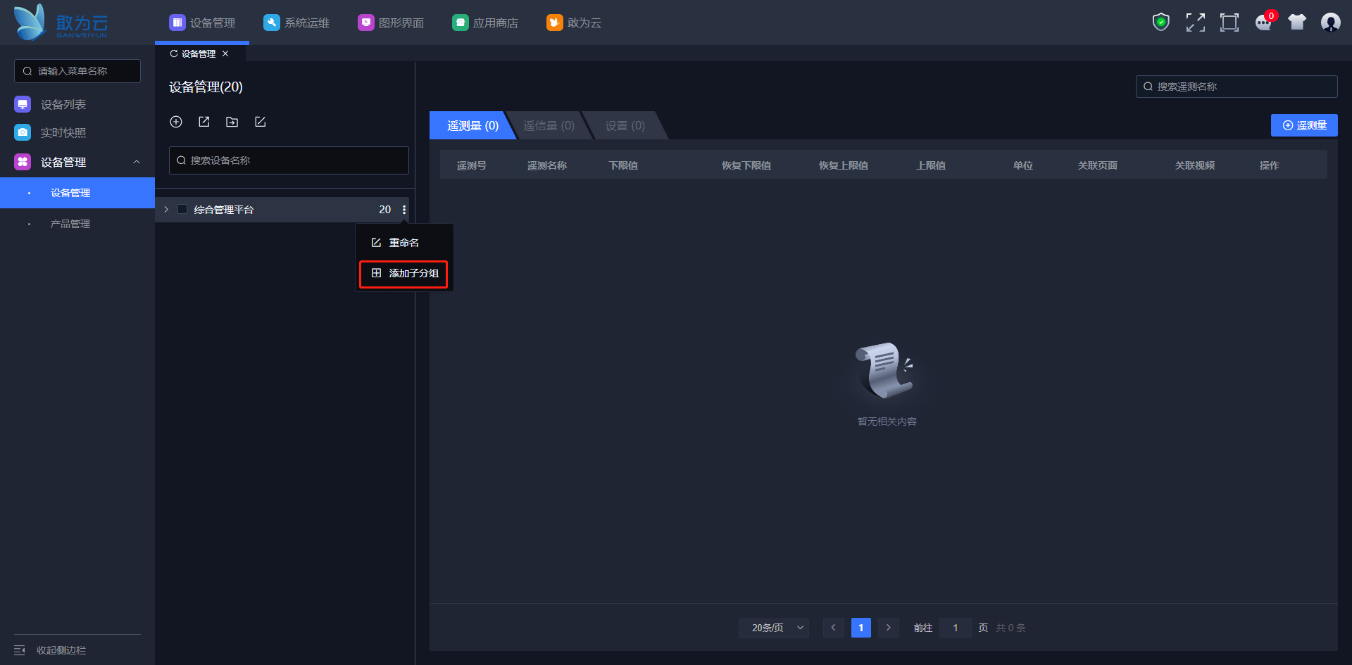Image resolution: width=1352 pixels, height=665 pixels.
Task: Click the edit pencil icon in device toolbar
Action: (260, 122)
